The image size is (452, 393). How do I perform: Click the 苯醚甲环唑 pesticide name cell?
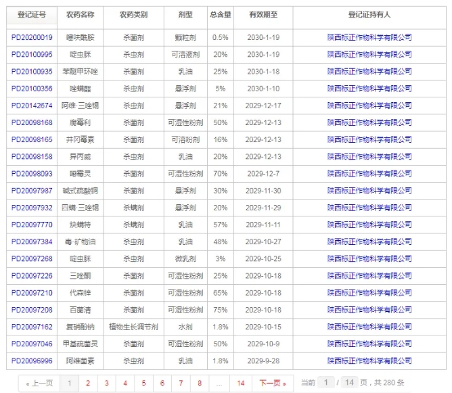[80, 72]
